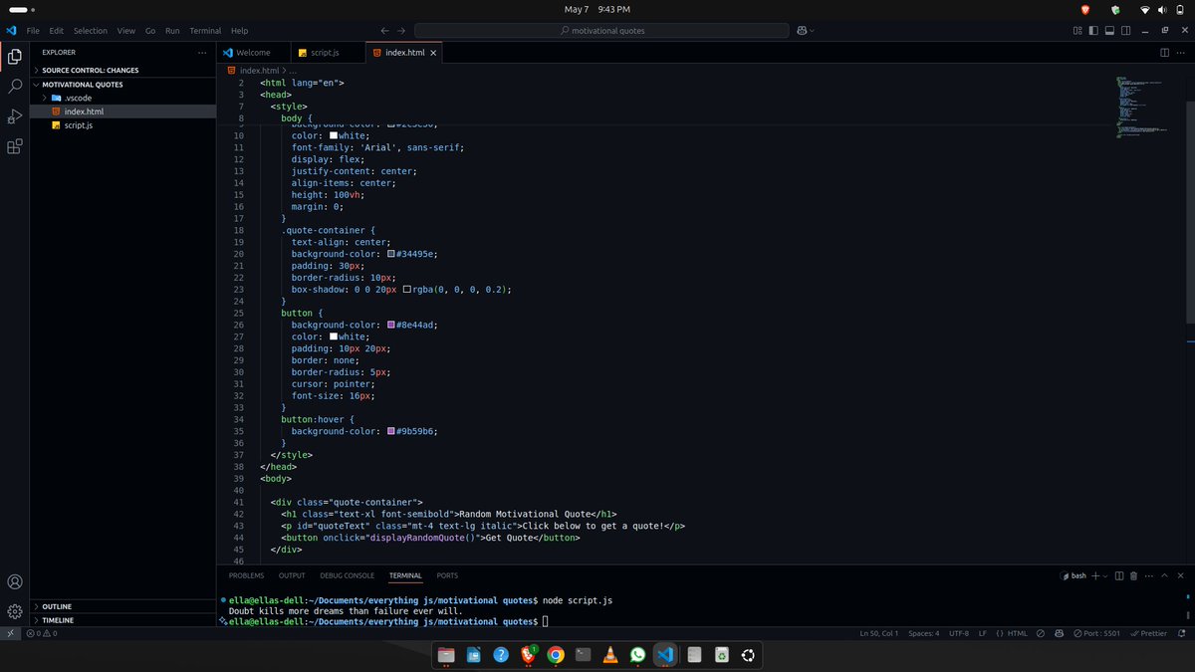
Task: Open the File menu
Action: [x=34, y=31]
